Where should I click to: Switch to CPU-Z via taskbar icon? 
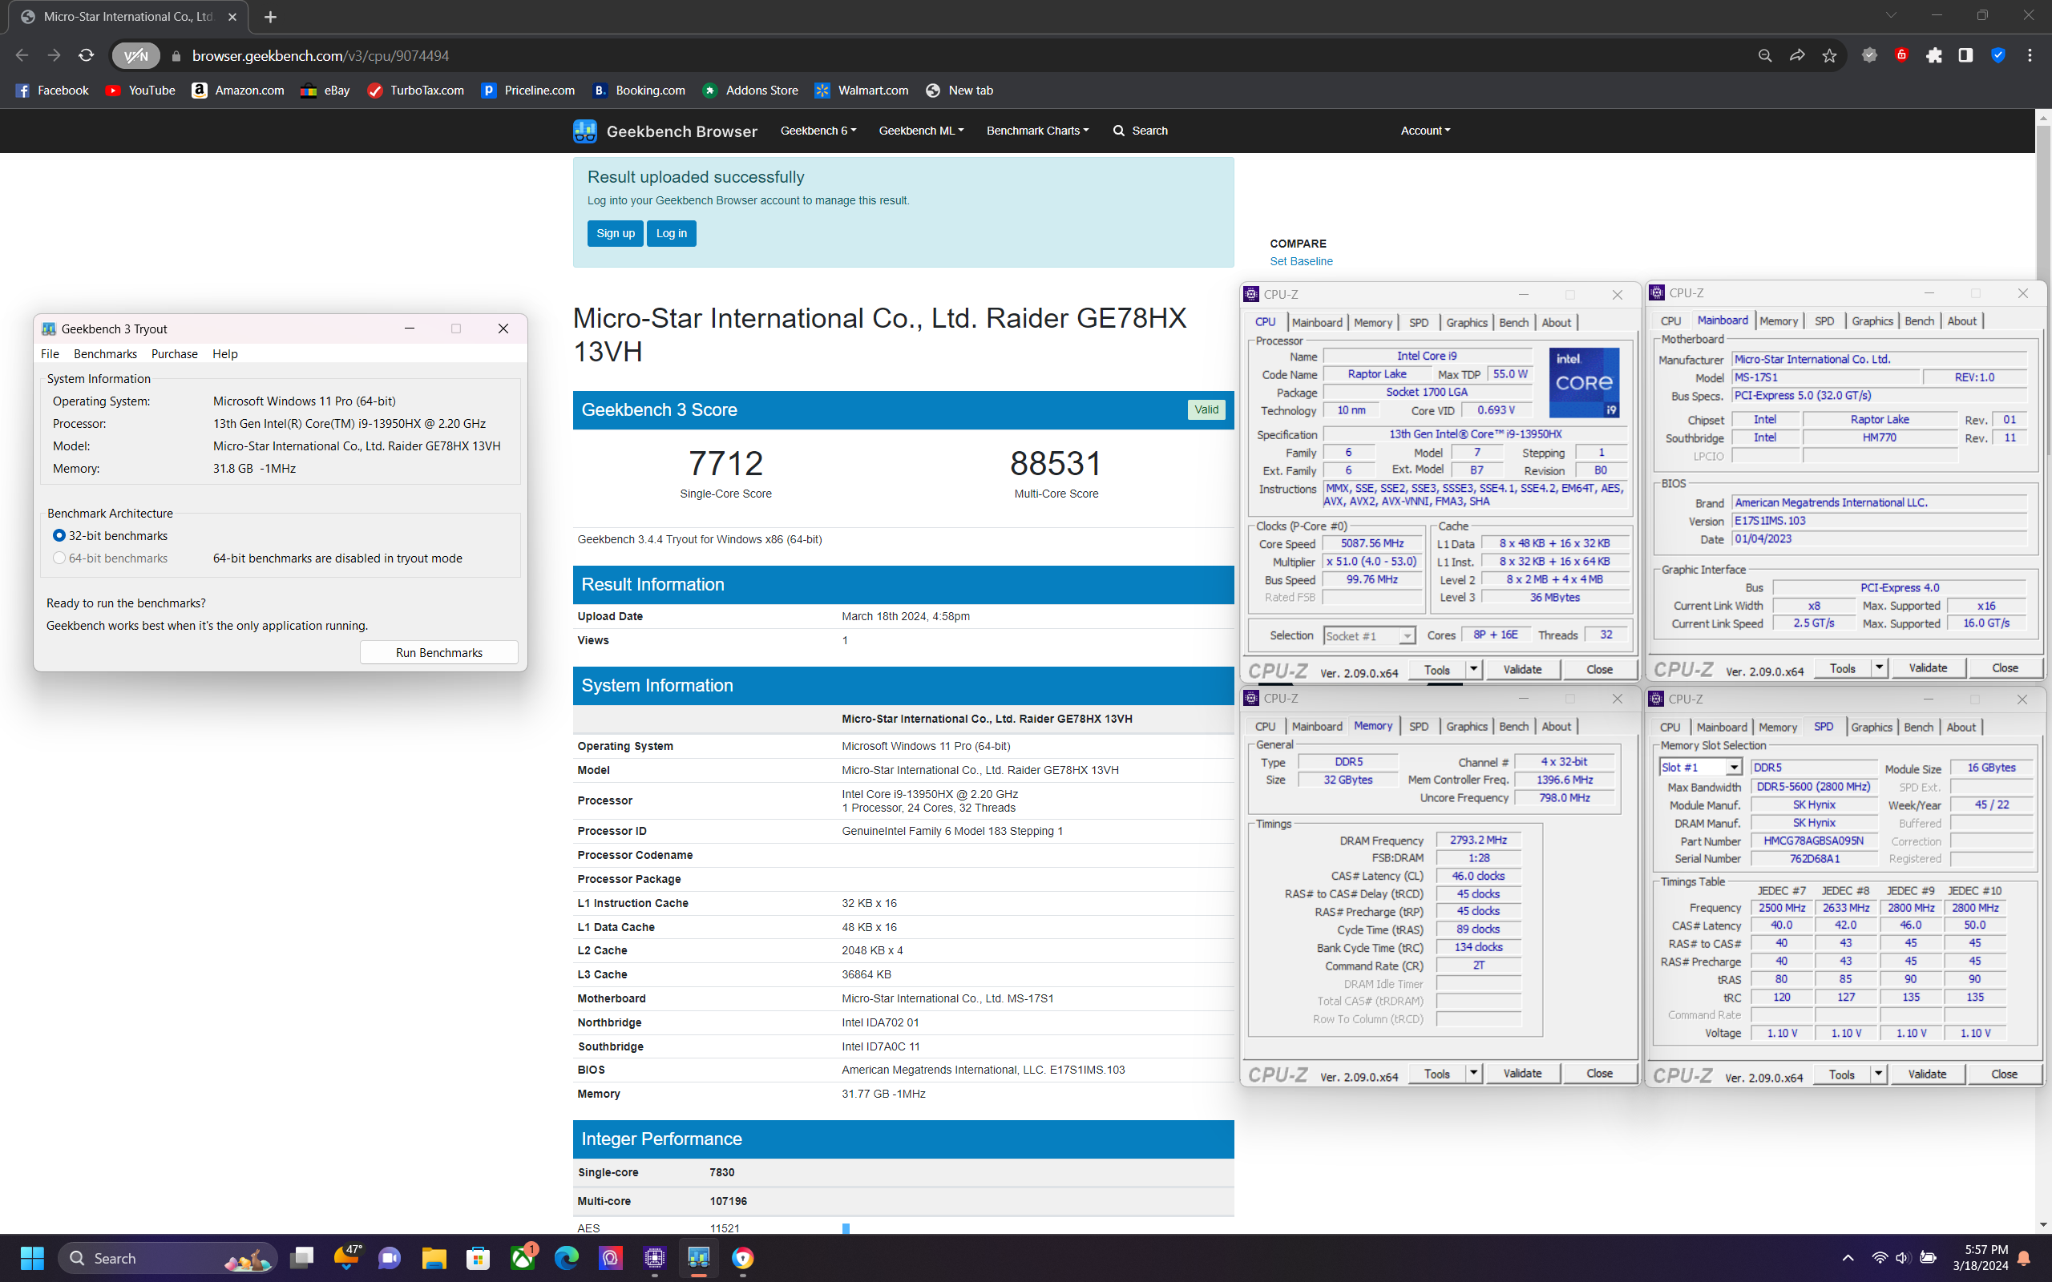(x=655, y=1257)
